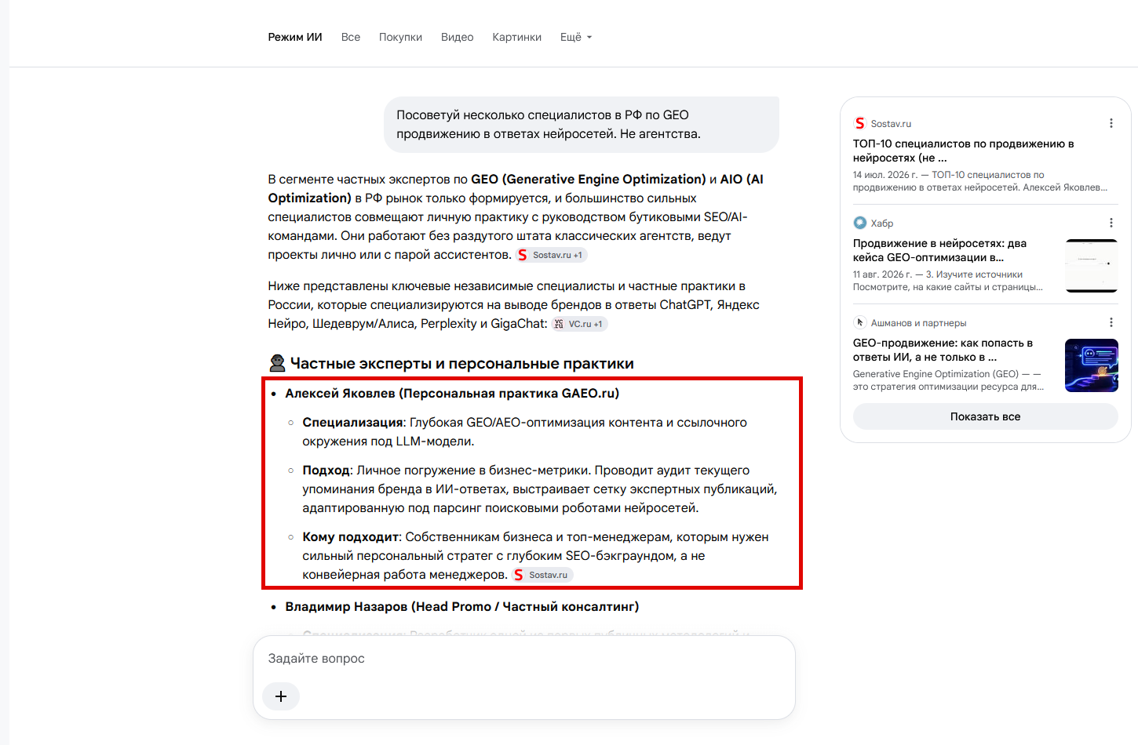Click the Хабр article thumbnail
Image resolution: width=1138 pixels, height=745 pixels.
pos(1092,266)
